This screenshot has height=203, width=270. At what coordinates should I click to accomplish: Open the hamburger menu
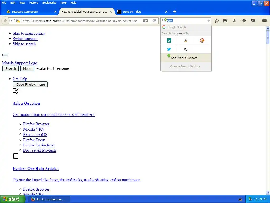click(x=264, y=21)
